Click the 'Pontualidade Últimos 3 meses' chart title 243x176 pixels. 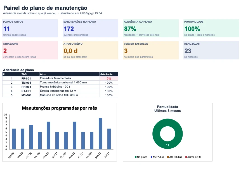pos(167,109)
